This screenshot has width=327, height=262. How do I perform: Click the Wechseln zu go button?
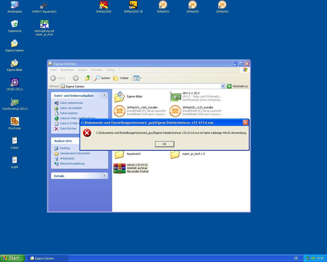click(237, 86)
